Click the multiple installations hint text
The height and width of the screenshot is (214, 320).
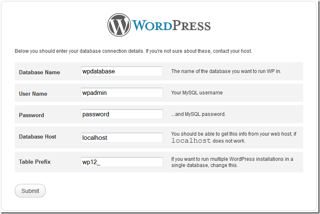(232, 162)
